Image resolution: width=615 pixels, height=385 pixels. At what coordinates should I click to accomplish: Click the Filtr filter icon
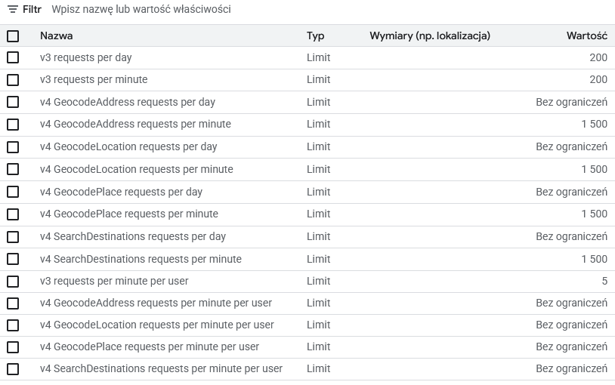[x=12, y=10]
